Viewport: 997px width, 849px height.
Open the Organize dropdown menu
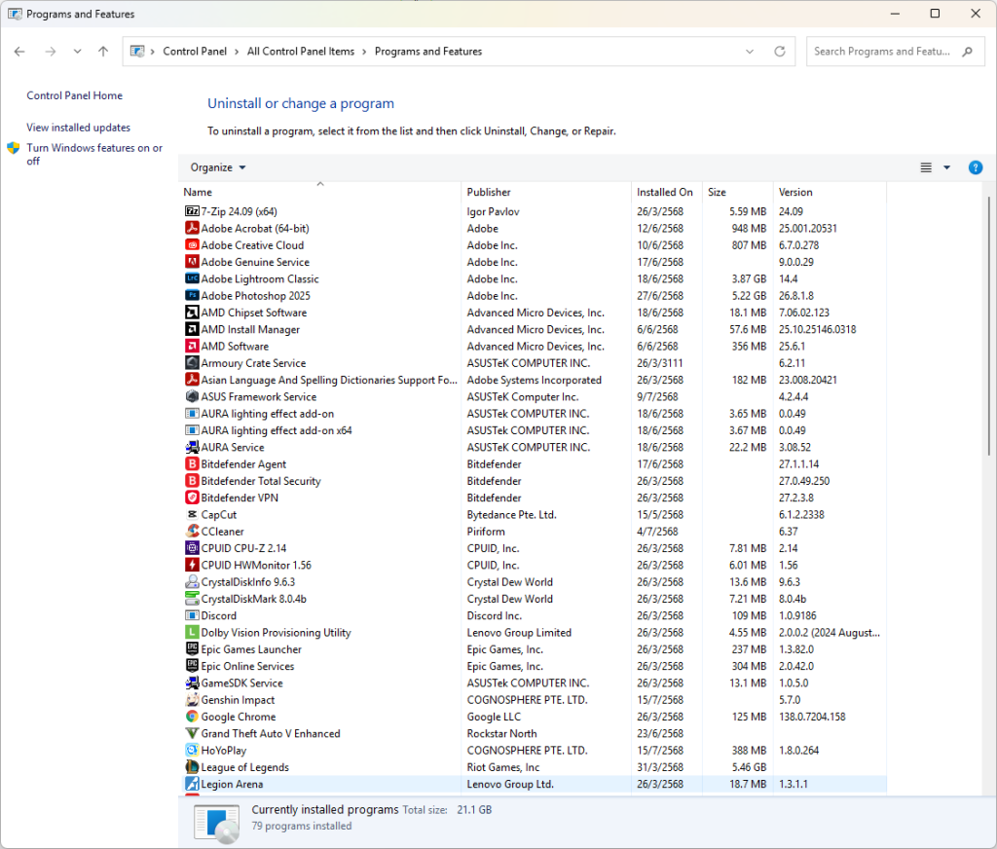(x=217, y=167)
